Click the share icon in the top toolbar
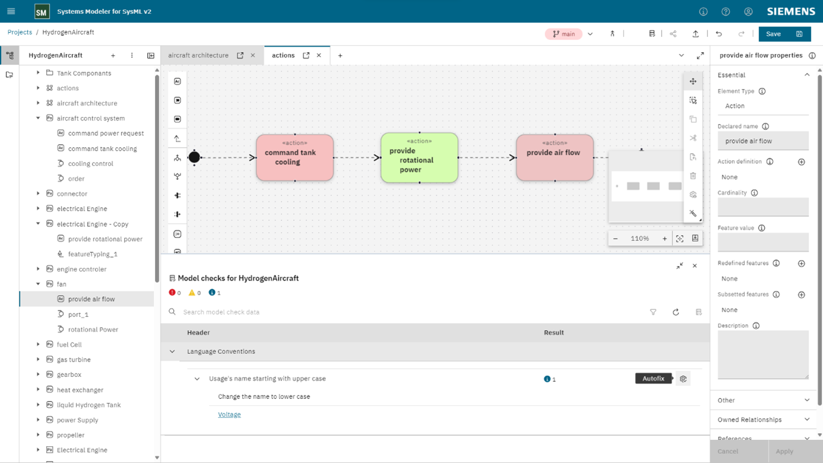This screenshot has height=463, width=823. [674, 34]
